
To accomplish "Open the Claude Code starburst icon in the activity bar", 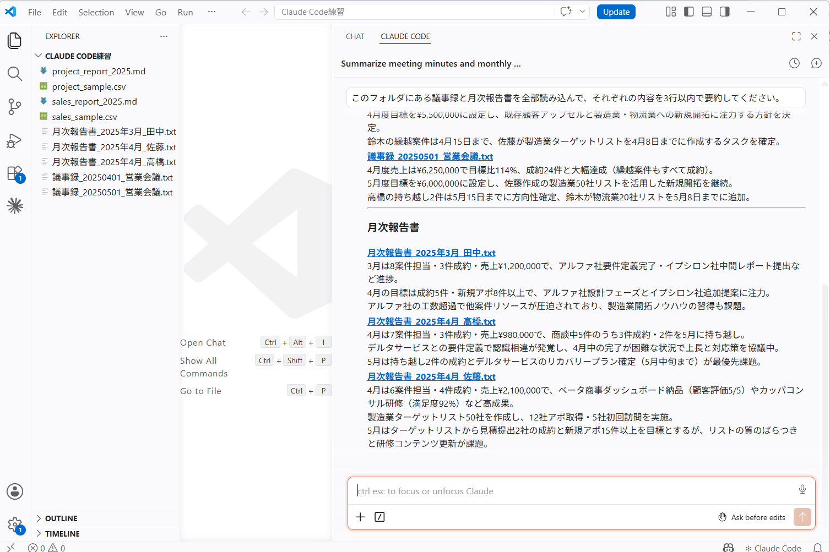I will tap(15, 206).
